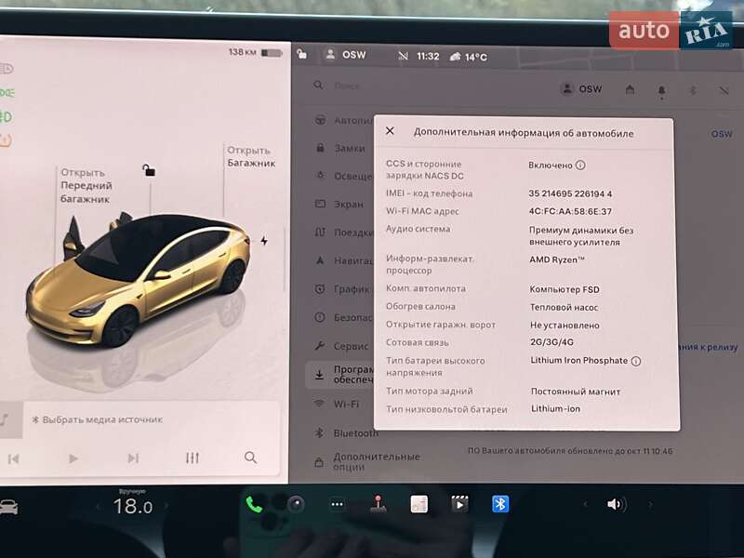Select the Wi-Fi item in settings sidebar
The image size is (744, 558).
(x=346, y=404)
